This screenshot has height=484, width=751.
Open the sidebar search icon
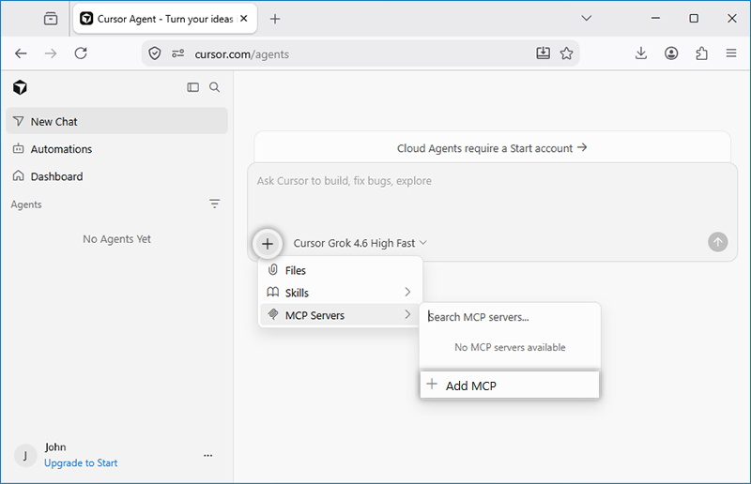[215, 87]
